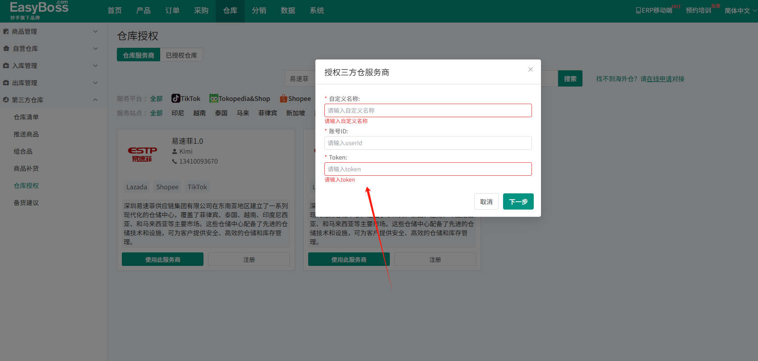The image size is (758, 361).
Task: Click the 商品管理 sidebar icon
Action: tap(6, 32)
